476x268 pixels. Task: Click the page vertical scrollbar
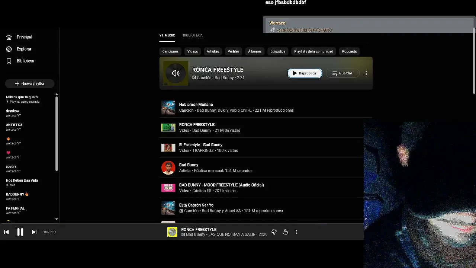coord(474,61)
